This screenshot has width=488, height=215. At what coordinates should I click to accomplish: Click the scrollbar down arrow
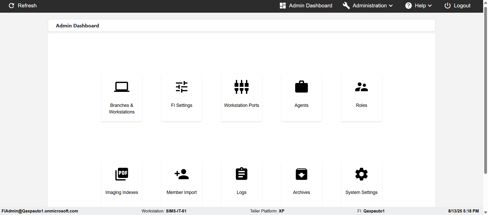[x=485, y=213]
